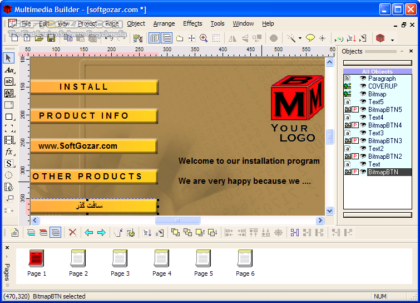420x303 pixels.
Task: Open the Help menu
Action: point(268,23)
